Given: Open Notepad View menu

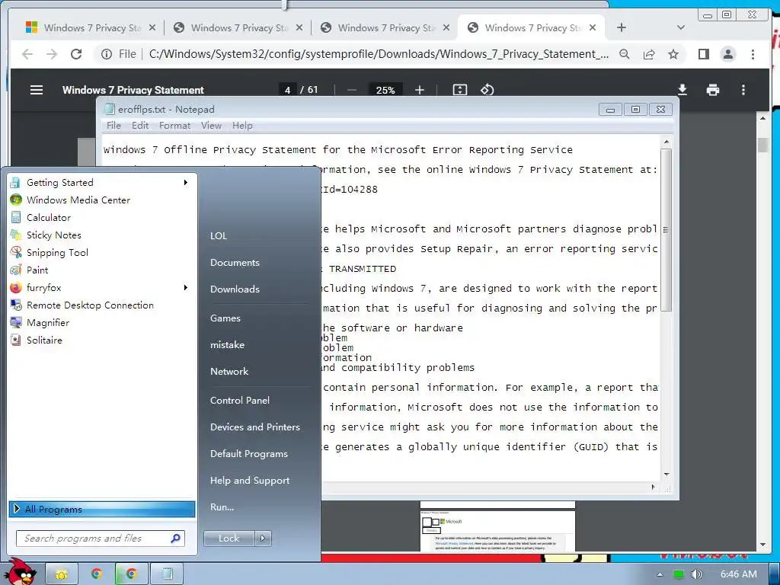Looking at the screenshot, I should pyautogui.click(x=211, y=126).
